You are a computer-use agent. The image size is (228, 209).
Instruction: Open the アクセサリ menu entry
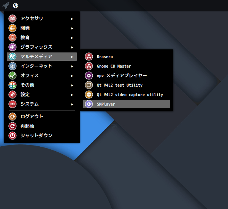(42, 19)
